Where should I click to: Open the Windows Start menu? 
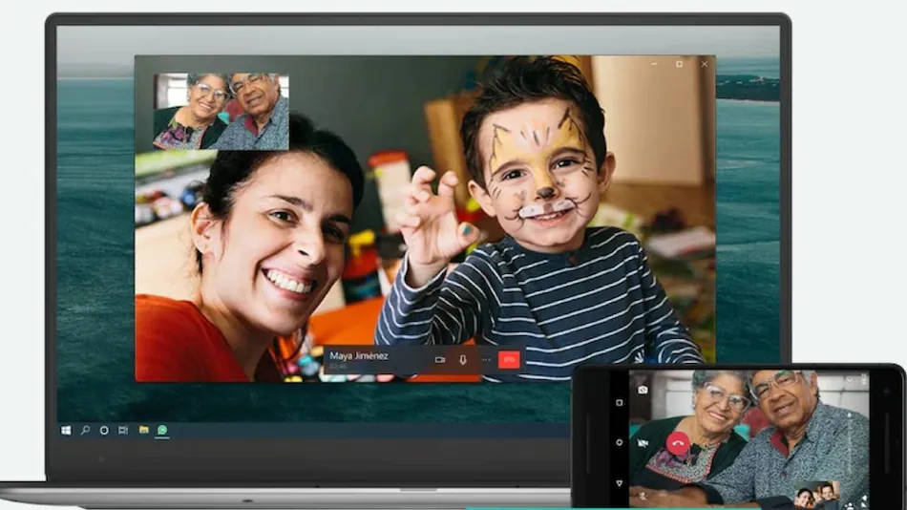pos(66,431)
